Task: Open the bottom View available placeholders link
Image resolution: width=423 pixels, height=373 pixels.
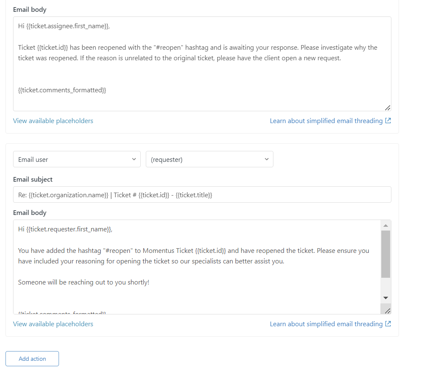Action: pos(53,324)
